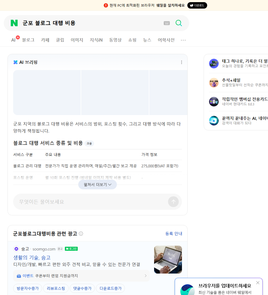This screenshot has height=295, width=268.
Task: Click the 광고 badge next to soomgo.com
Action: click(60, 249)
